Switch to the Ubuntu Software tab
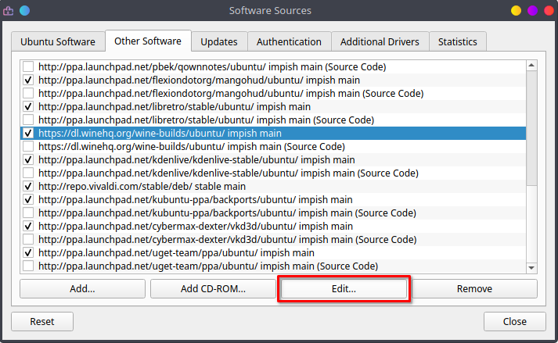The height and width of the screenshot is (343, 558). click(58, 41)
